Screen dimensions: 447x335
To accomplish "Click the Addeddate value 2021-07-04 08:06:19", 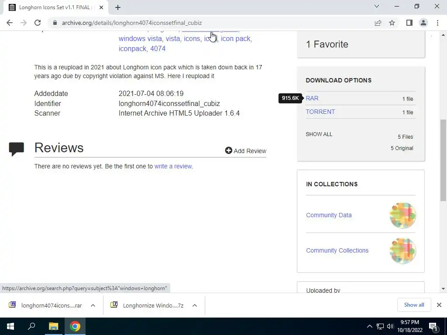I will (x=151, y=94).
